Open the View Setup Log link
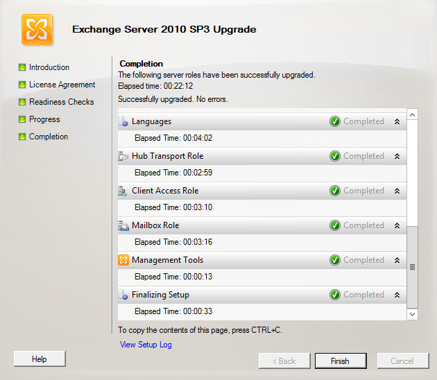Screen dimensions: 437x380 (x=146, y=345)
